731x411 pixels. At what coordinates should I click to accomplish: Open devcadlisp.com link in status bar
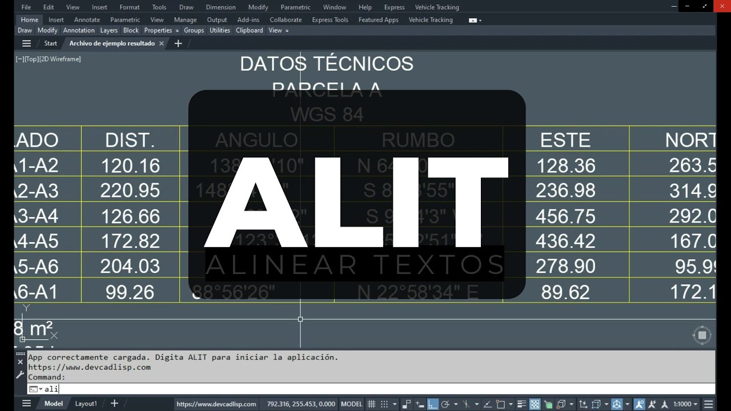tap(216, 404)
